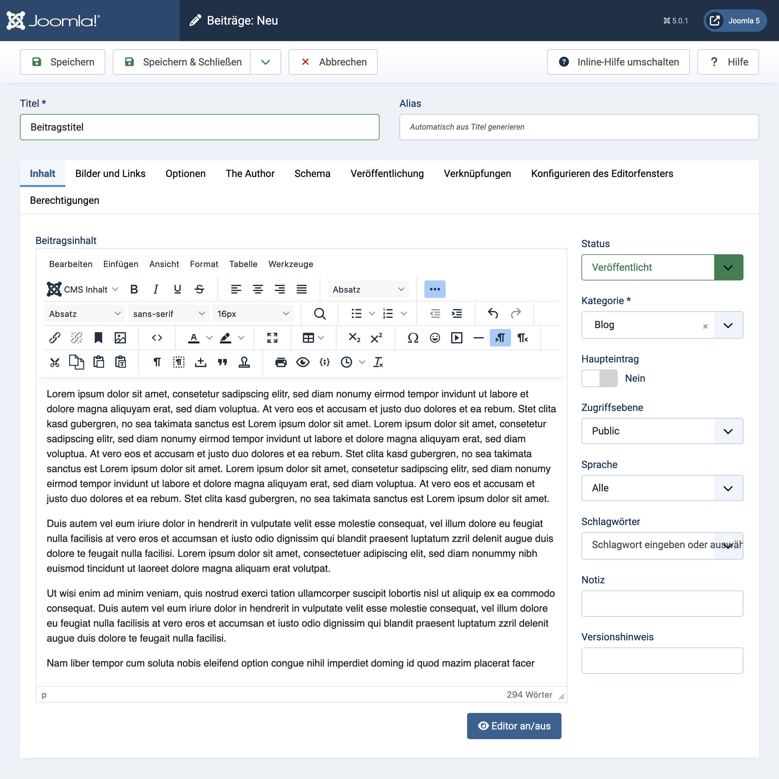Align text right

point(280,289)
